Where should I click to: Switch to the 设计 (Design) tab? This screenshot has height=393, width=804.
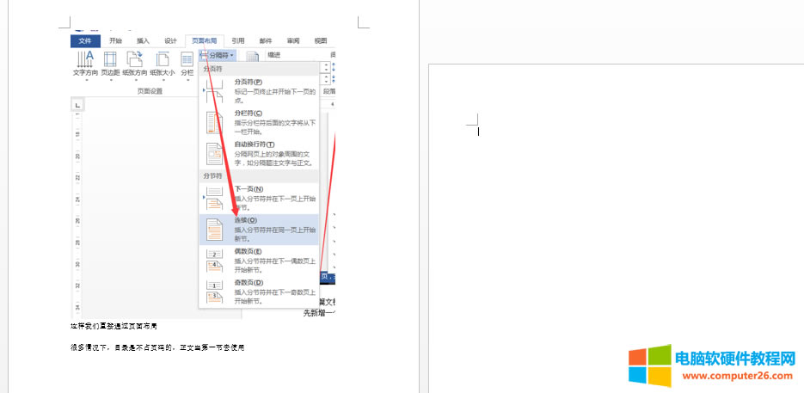[x=170, y=40]
